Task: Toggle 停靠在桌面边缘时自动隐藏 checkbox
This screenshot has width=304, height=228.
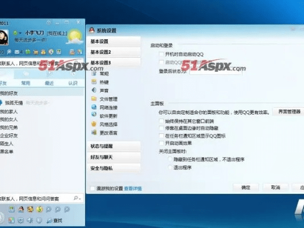Action: (161, 128)
